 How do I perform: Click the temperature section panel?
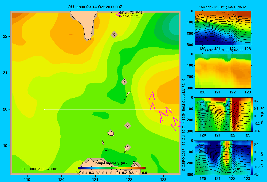point(223,28)
